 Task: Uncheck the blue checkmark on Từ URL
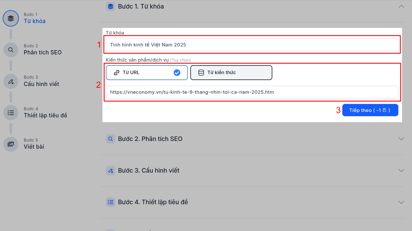pos(177,73)
